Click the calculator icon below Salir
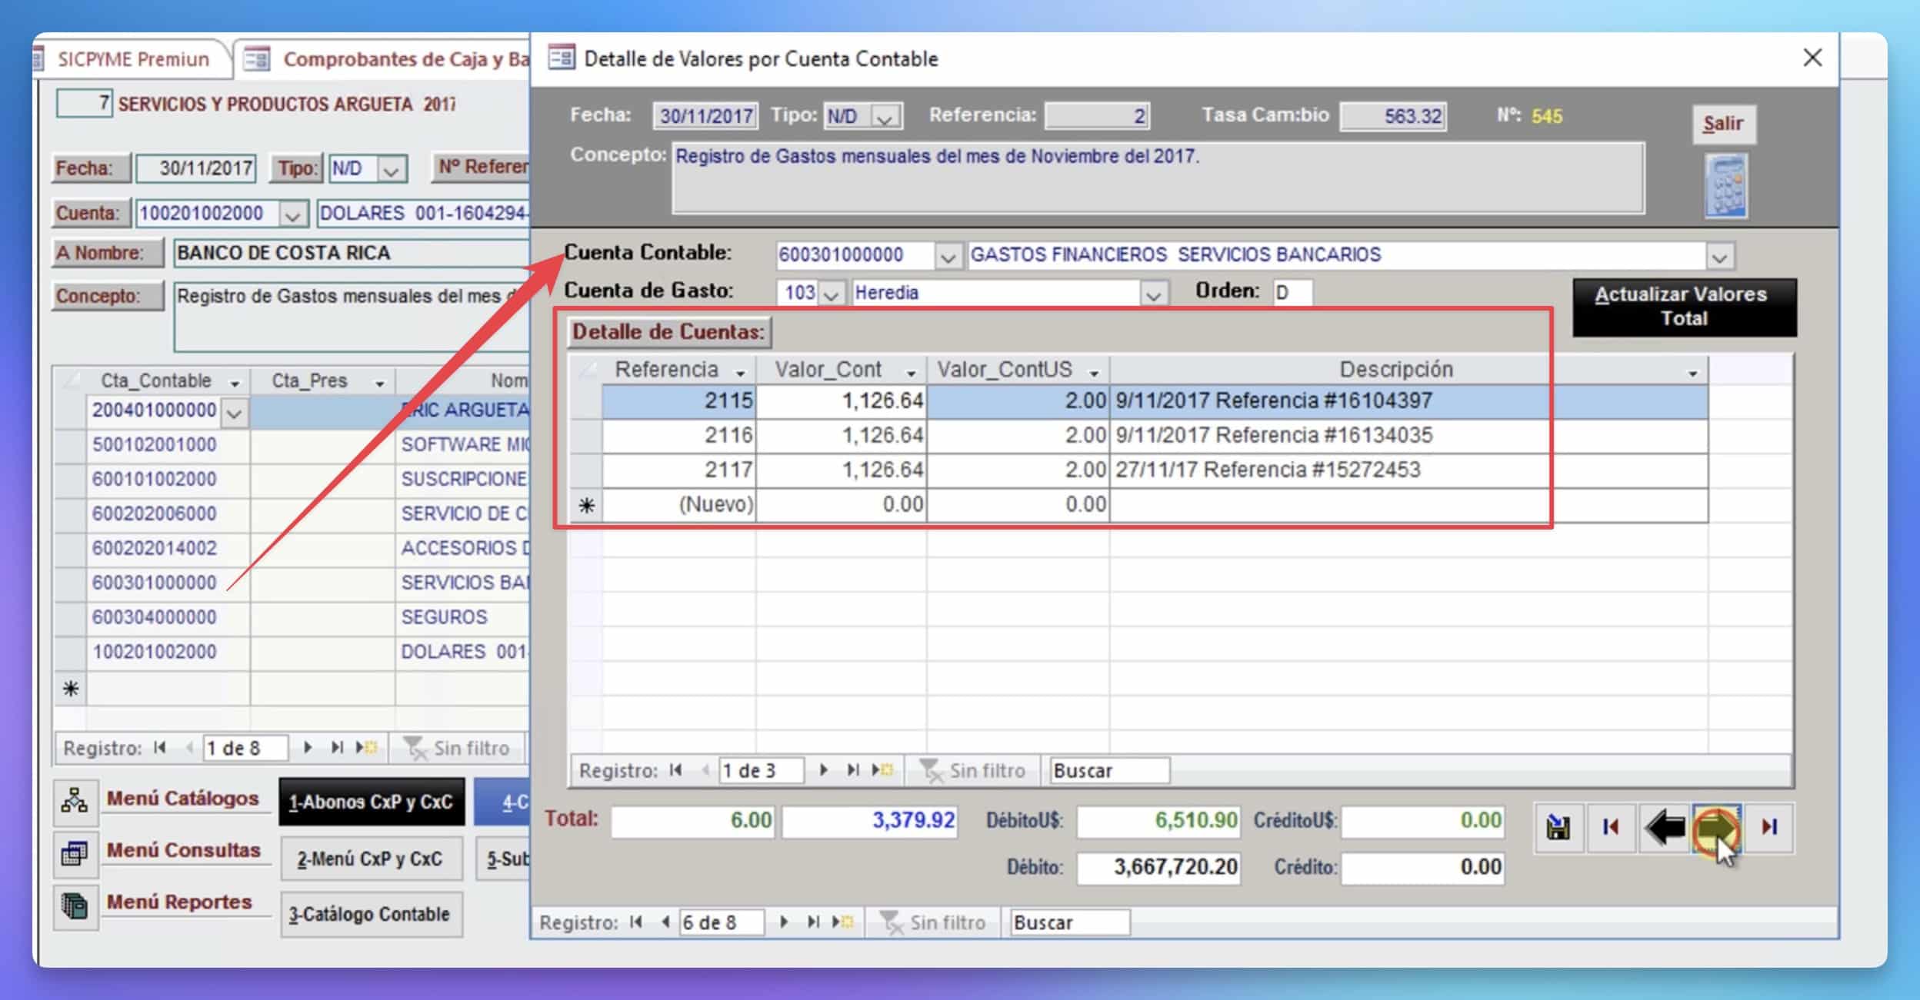The height and width of the screenshot is (1000, 1920). 1725,186
